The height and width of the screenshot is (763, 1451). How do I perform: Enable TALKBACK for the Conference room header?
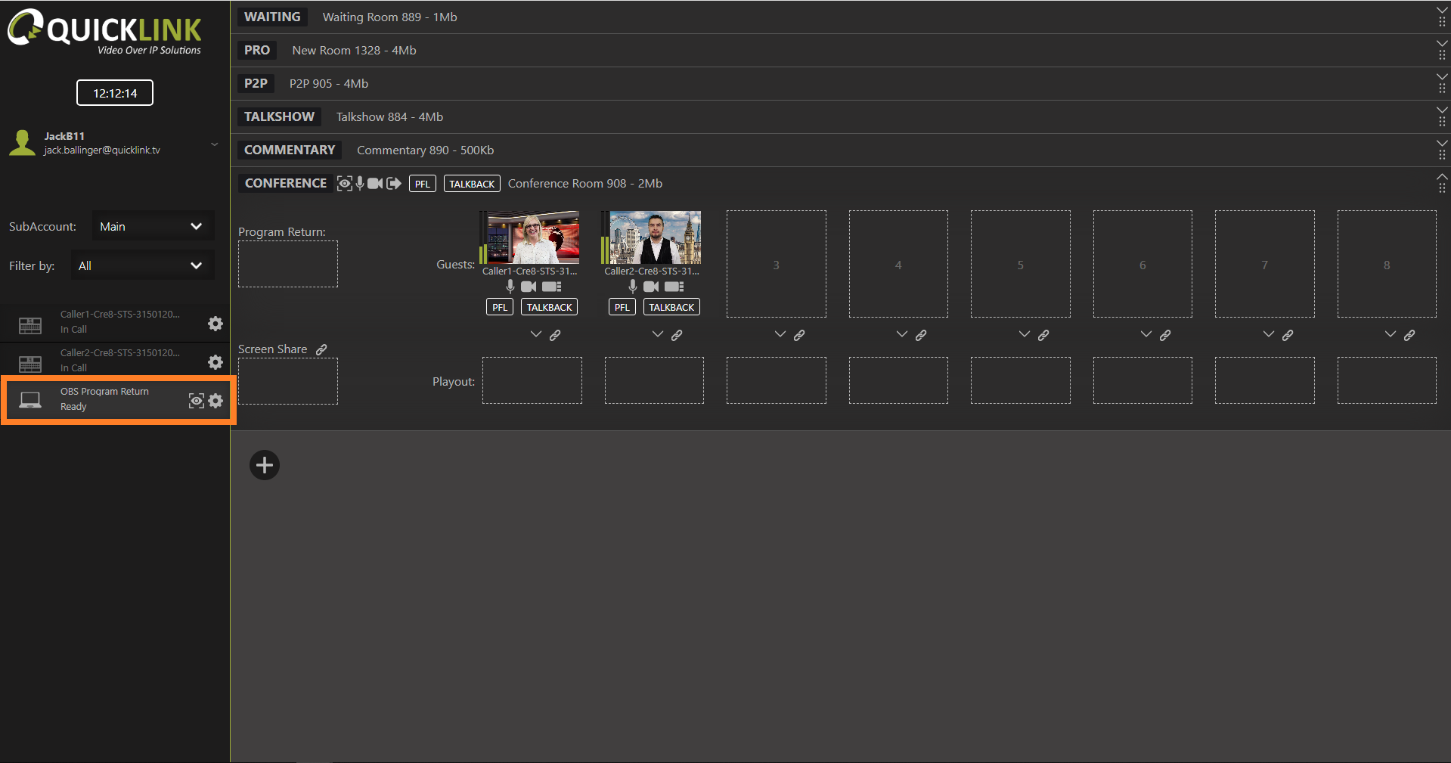472,184
